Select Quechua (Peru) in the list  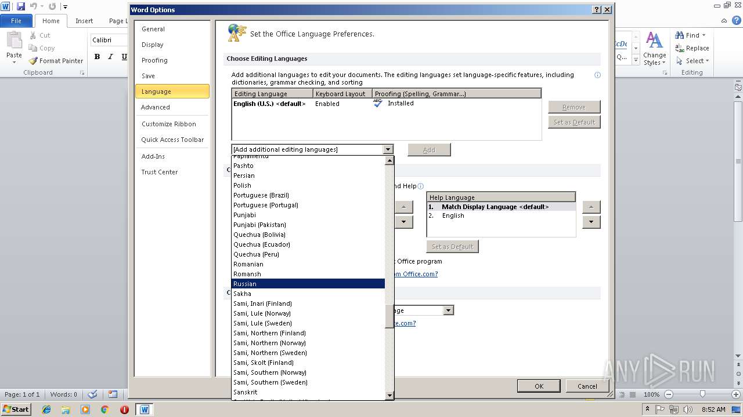[308, 254]
